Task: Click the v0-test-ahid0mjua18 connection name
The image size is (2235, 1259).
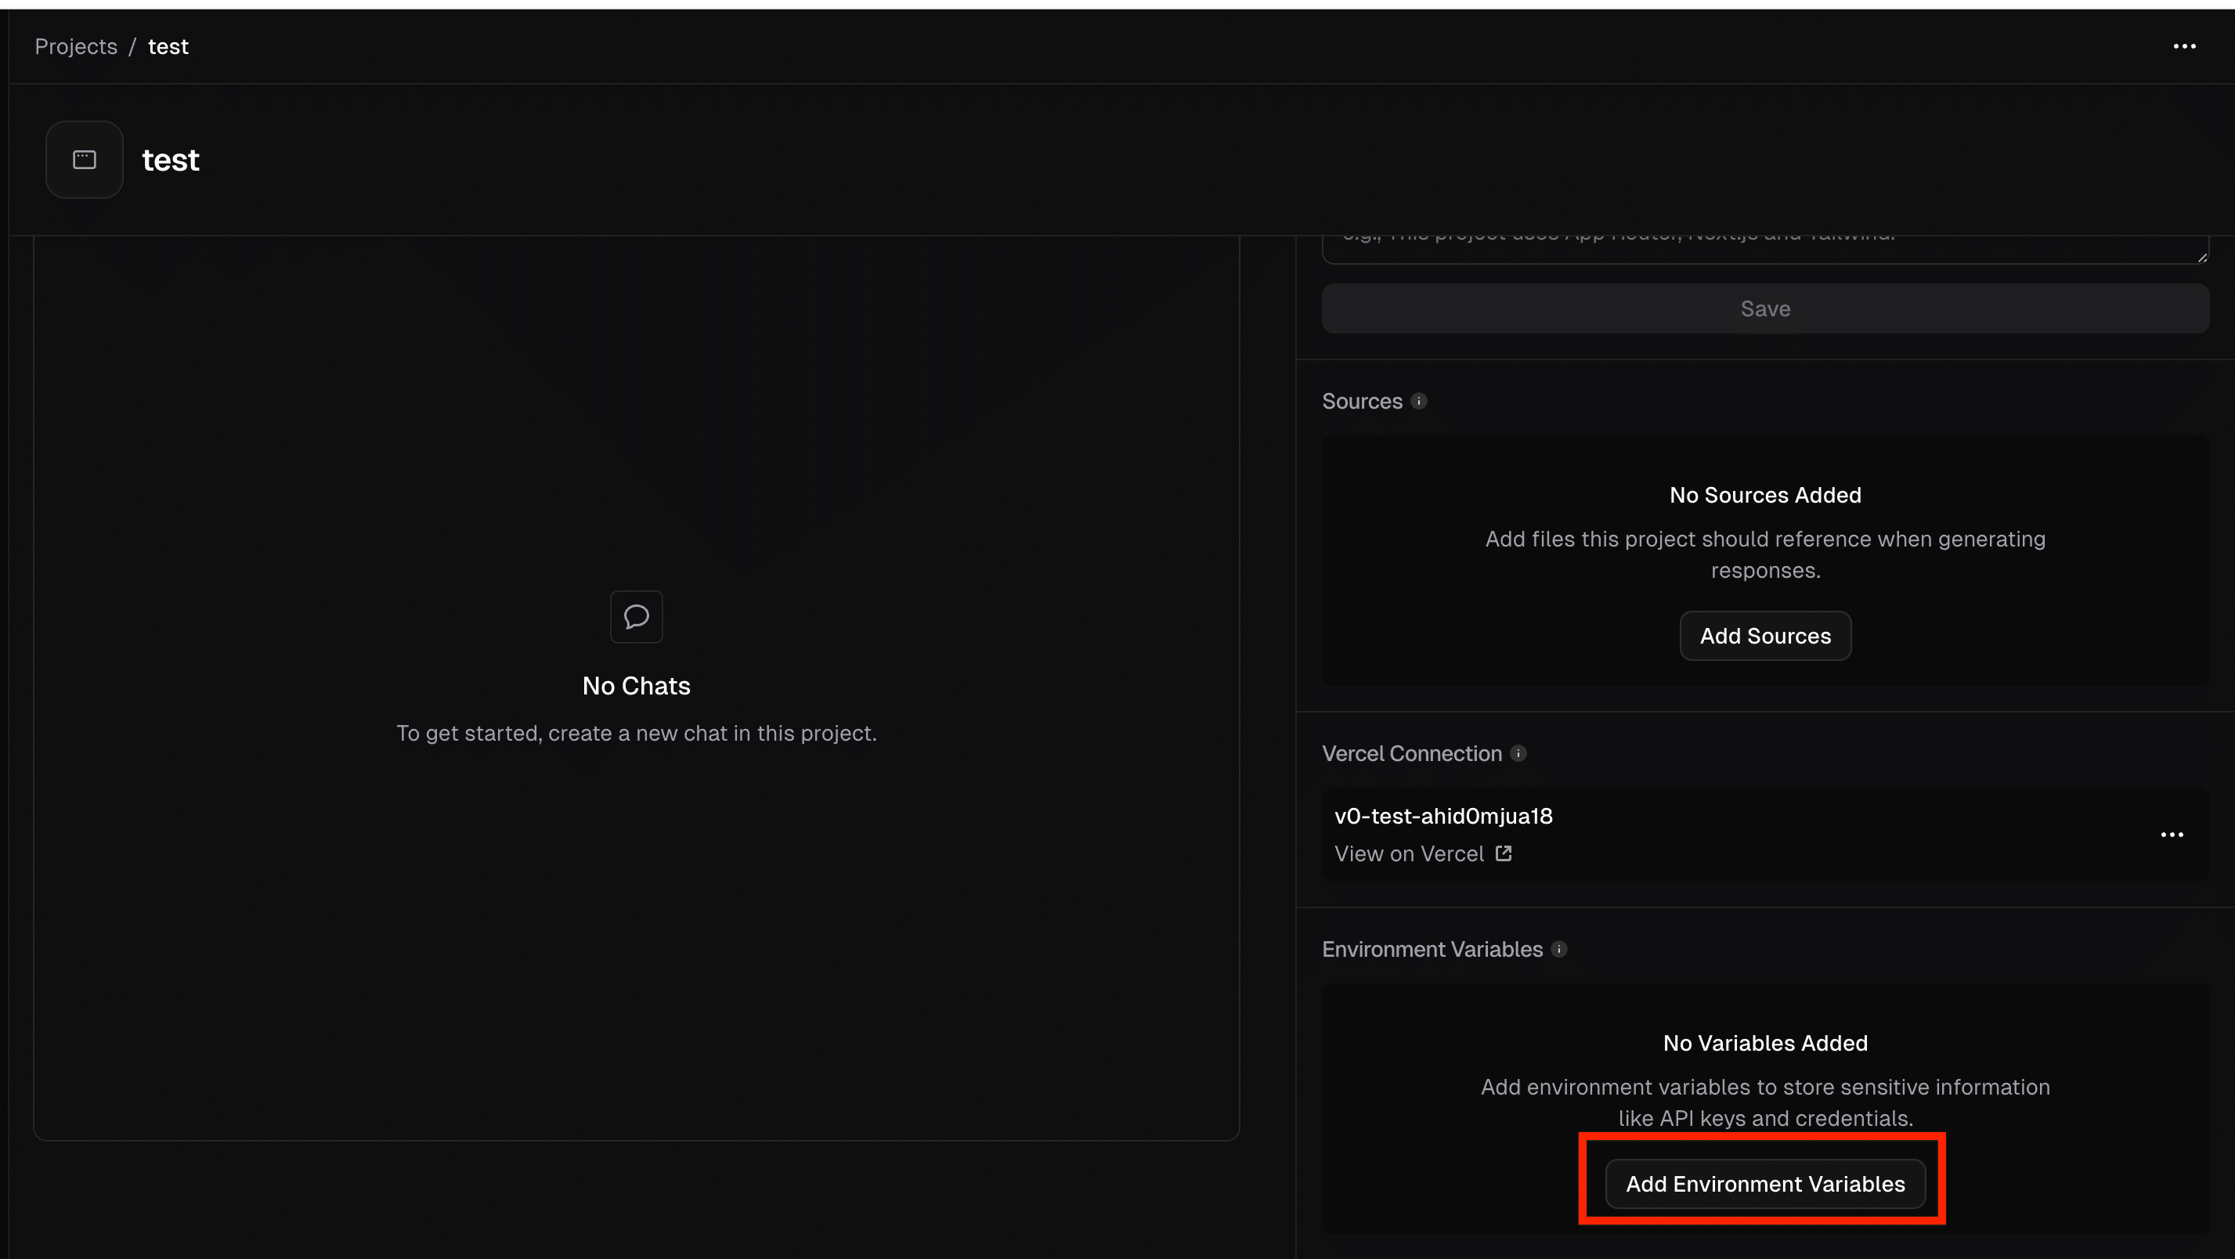Action: click(x=1442, y=816)
